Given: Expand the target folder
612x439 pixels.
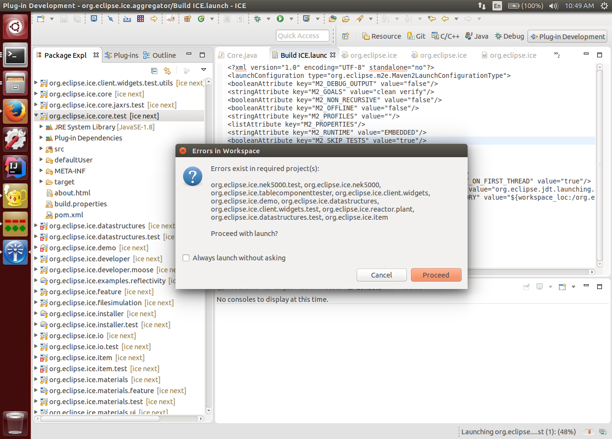Looking at the screenshot, I should point(42,182).
